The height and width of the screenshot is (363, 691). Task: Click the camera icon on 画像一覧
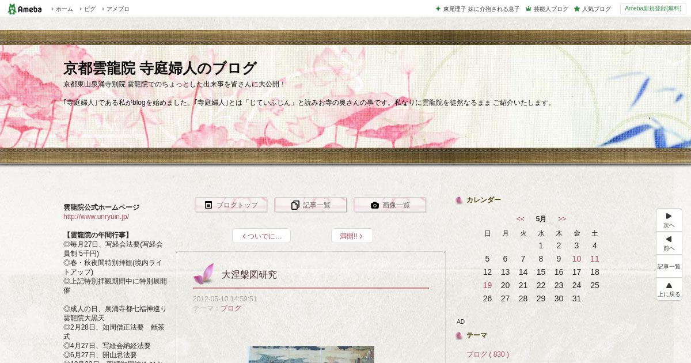(375, 205)
